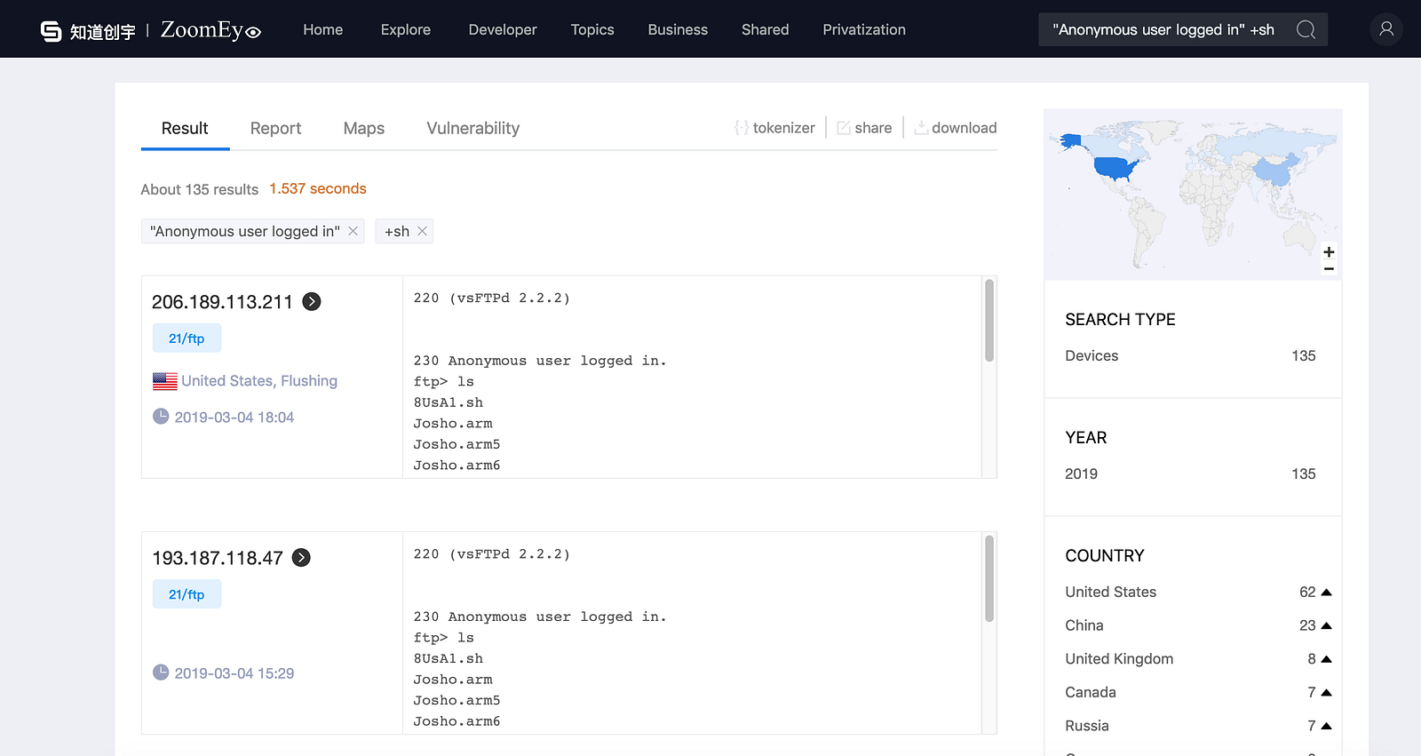Remove the +sh filter tag
Image resolution: width=1421 pixels, height=756 pixels.
[x=422, y=231]
